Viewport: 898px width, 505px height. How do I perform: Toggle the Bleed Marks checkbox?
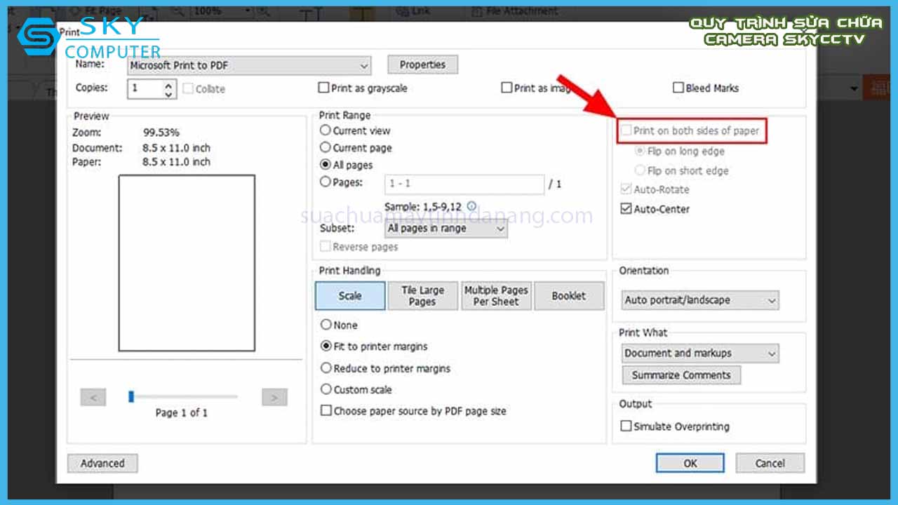pyautogui.click(x=678, y=88)
